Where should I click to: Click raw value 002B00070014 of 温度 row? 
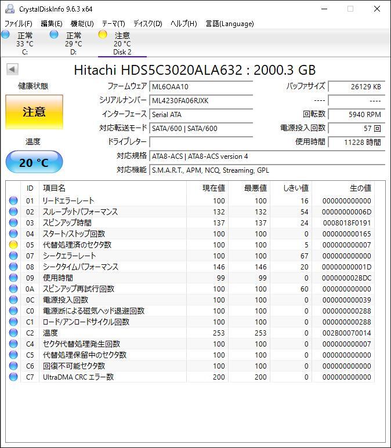(347, 333)
